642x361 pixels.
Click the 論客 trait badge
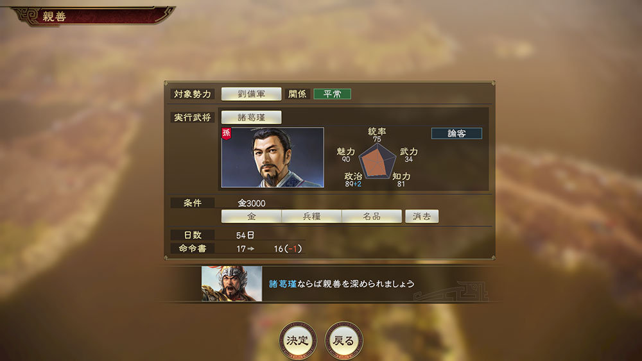point(456,133)
